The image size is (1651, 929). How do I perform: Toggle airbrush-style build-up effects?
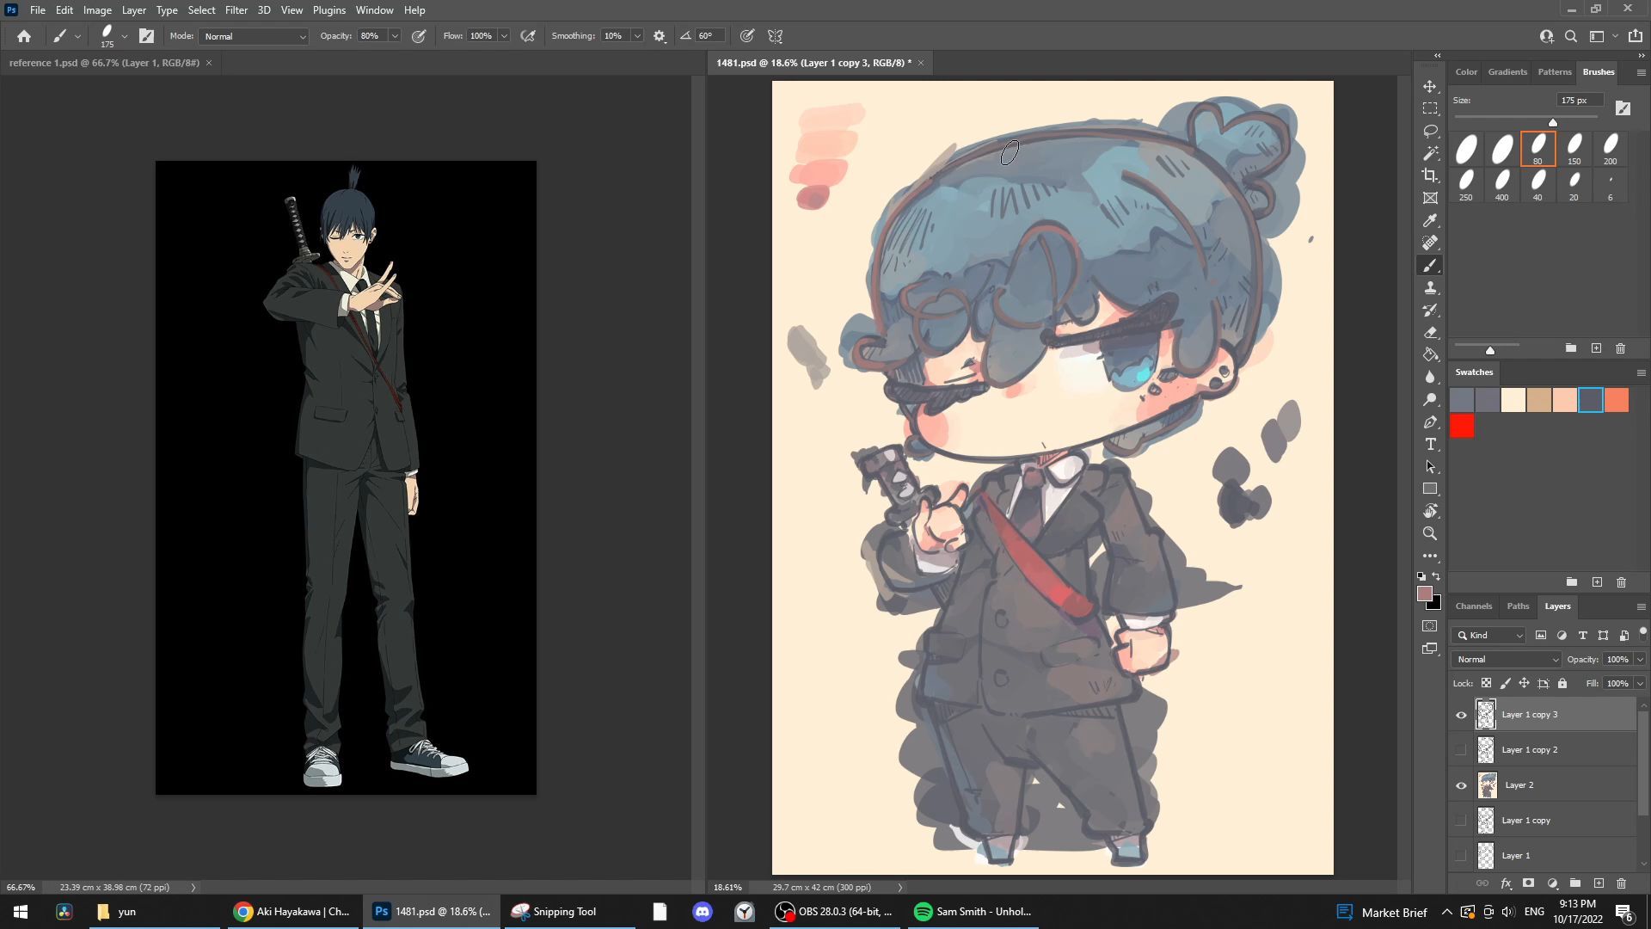(528, 36)
